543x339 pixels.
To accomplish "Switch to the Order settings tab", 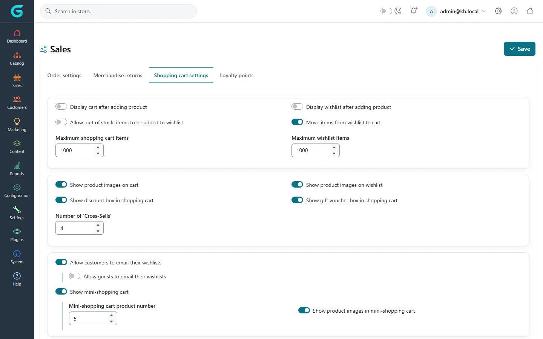I will point(64,75).
